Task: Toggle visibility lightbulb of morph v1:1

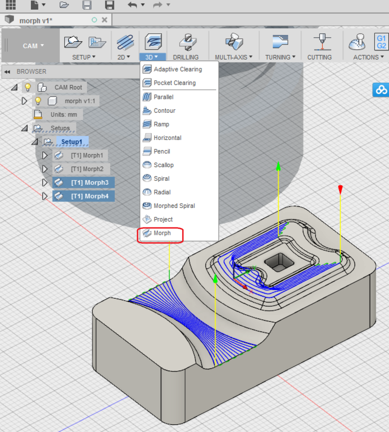Action: point(38,101)
